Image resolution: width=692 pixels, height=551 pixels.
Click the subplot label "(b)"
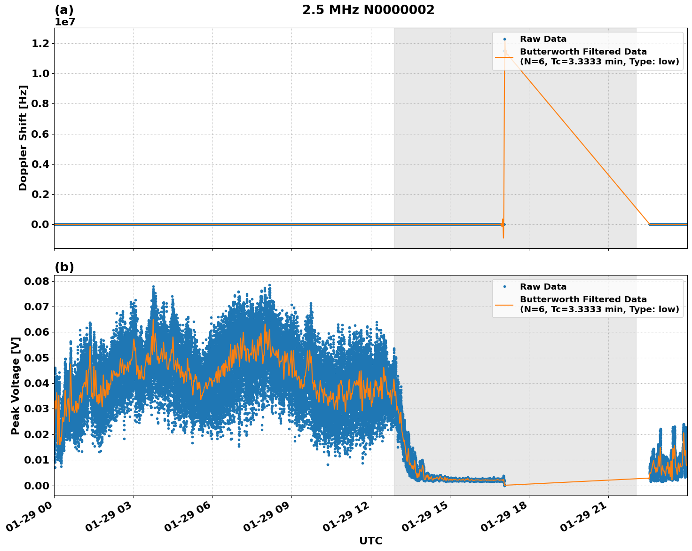pos(65,267)
